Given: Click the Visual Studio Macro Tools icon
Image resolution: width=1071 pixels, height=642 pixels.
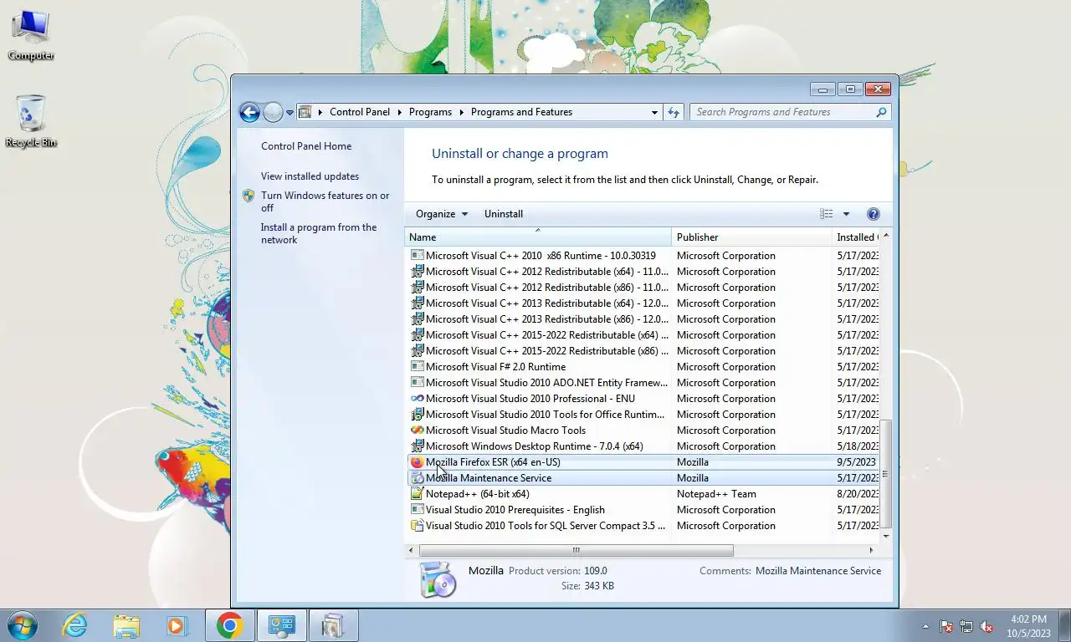Looking at the screenshot, I should pos(417,431).
